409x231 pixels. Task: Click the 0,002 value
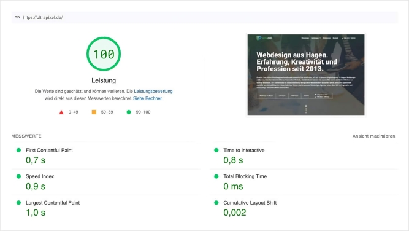click(235, 213)
